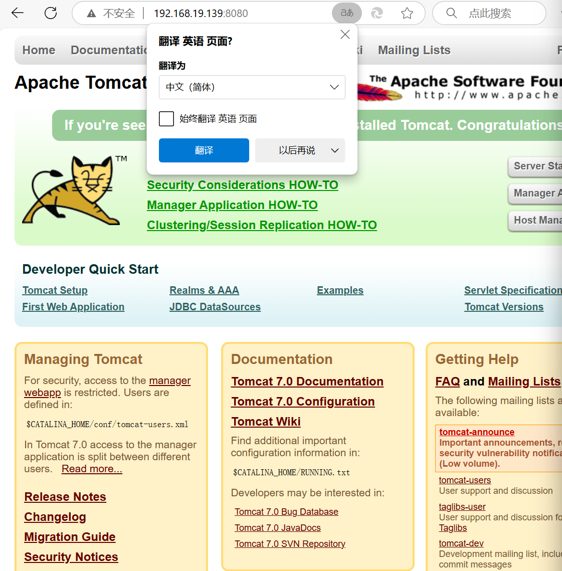Open the Realms & AAA link
The height and width of the screenshot is (571, 562).
tap(204, 290)
